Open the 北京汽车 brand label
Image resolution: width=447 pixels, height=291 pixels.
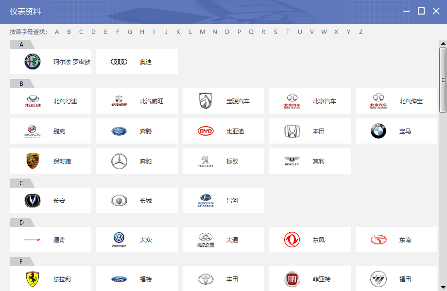[325, 101]
